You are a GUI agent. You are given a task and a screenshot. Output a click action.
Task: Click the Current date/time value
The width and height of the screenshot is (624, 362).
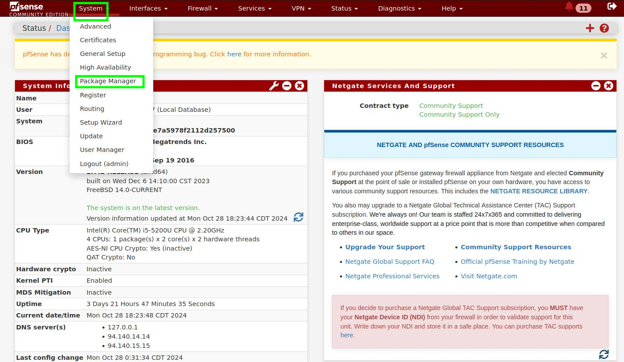pos(137,315)
